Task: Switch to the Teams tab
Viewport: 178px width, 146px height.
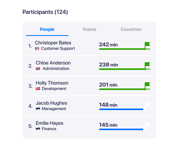Action: coord(89,29)
